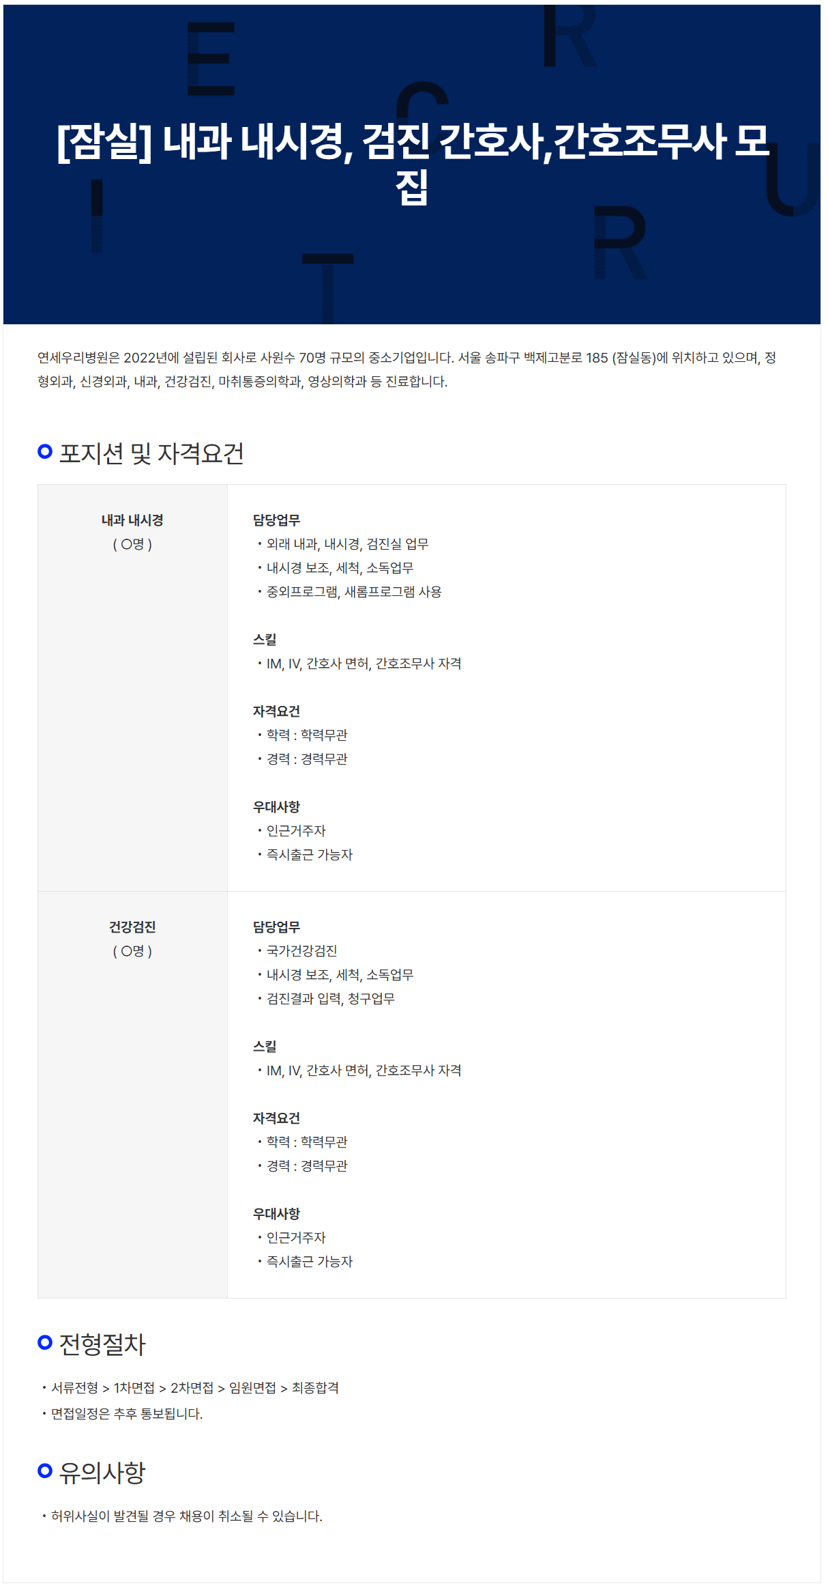828x1586 pixels.
Task: Click the 중외프로그램, 새롬프로그램 사용 item
Action: [354, 592]
